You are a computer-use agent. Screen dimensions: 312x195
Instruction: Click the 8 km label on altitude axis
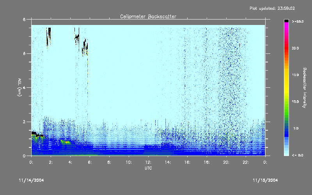[24, 19]
